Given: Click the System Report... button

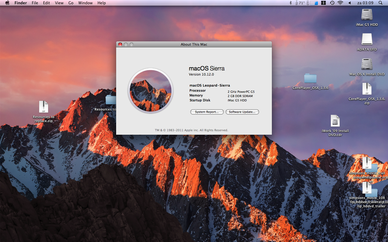Looking at the screenshot, I should [x=207, y=112].
